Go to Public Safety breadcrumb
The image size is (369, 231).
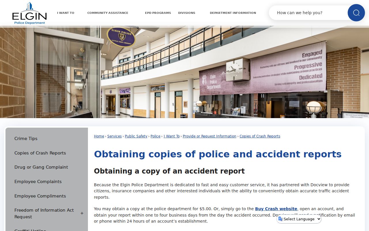click(x=136, y=136)
